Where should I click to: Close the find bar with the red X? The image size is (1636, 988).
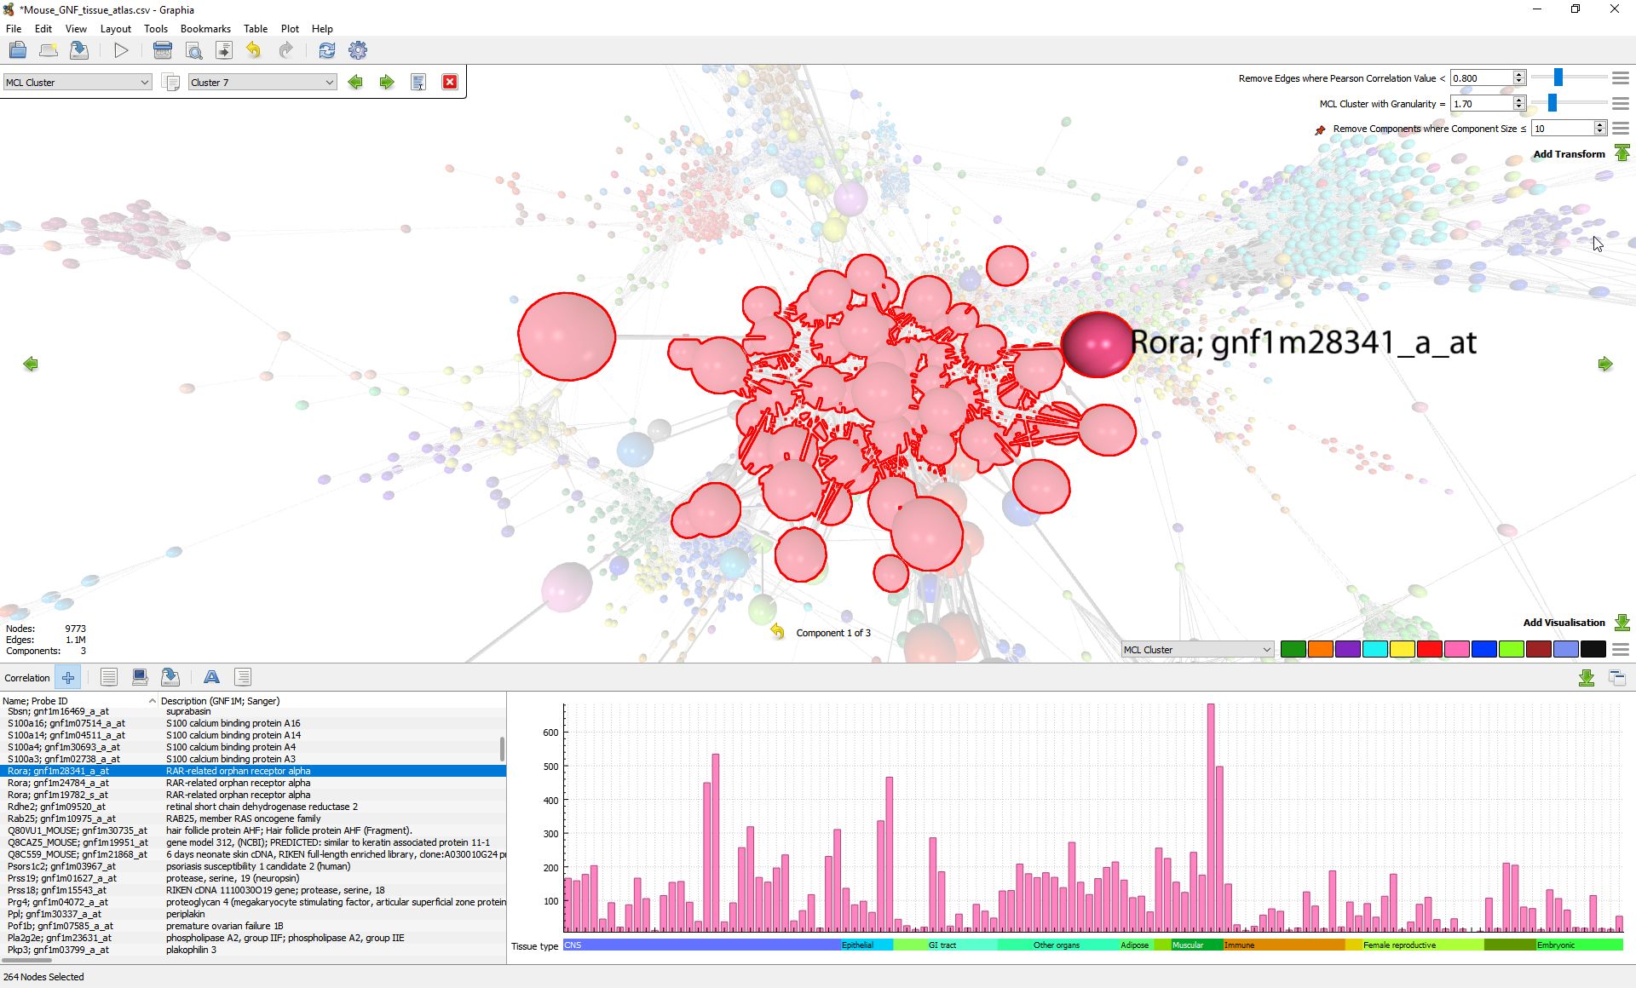(450, 82)
